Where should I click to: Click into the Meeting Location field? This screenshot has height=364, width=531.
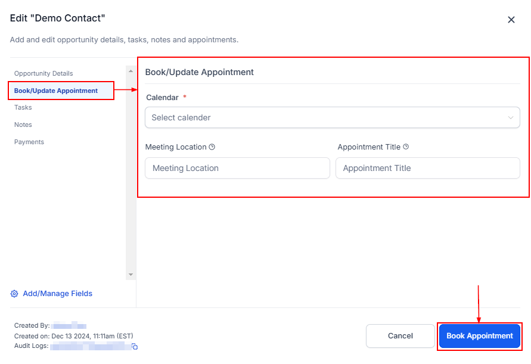[237, 169]
